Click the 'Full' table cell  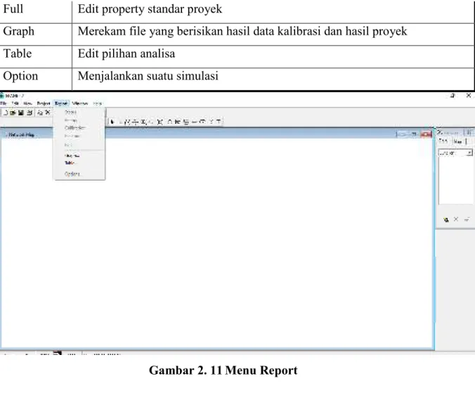36,11
